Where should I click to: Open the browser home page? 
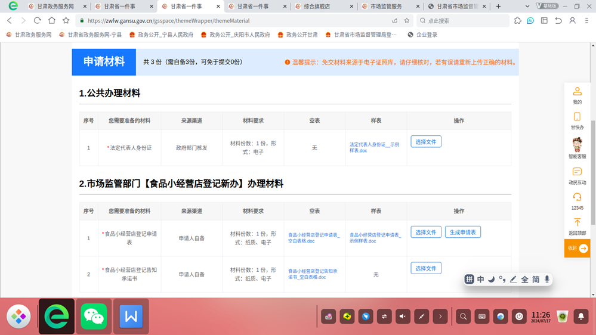(x=52, y=20)
